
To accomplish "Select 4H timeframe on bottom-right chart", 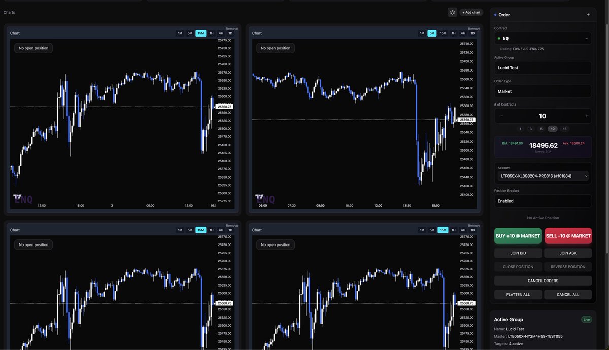I will (463, 230).
